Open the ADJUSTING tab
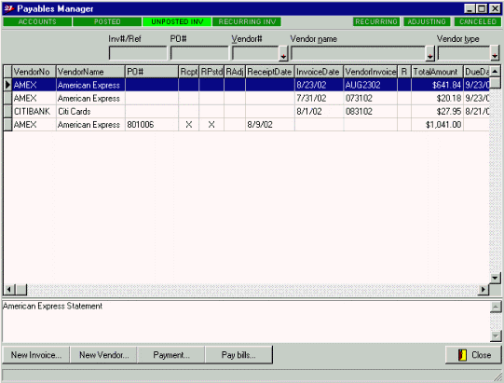 427,21
